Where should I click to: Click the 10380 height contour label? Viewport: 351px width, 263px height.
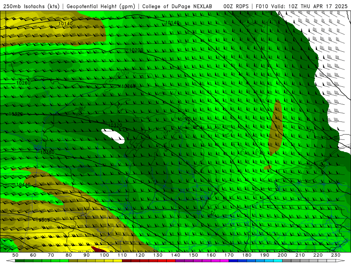tap(47, 152)
